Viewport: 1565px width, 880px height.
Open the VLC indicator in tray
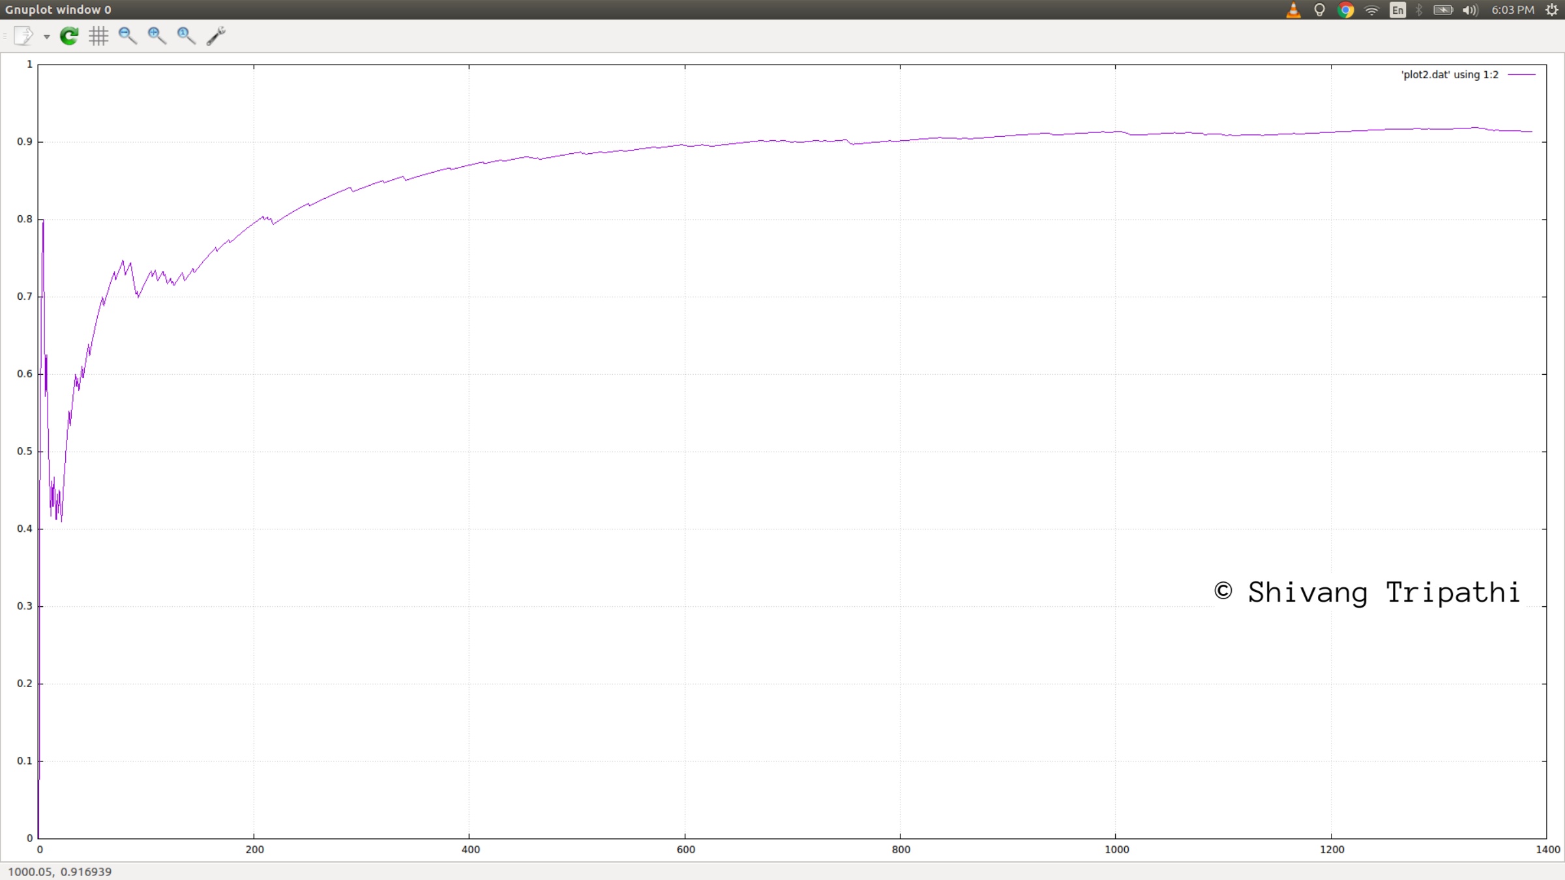click(x=1293, y=10)
